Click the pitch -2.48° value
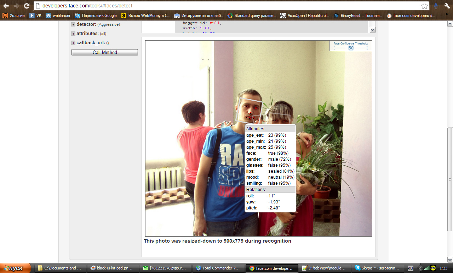Image resolution: width=453 pixels, height=273 pixels. pyautogui.click(x=274, y=208)
